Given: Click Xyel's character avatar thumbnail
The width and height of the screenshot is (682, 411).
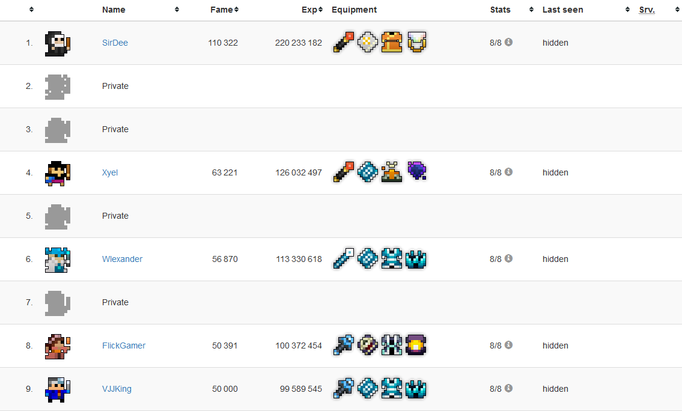Looking at the screenshot, I should pos(58,173).
